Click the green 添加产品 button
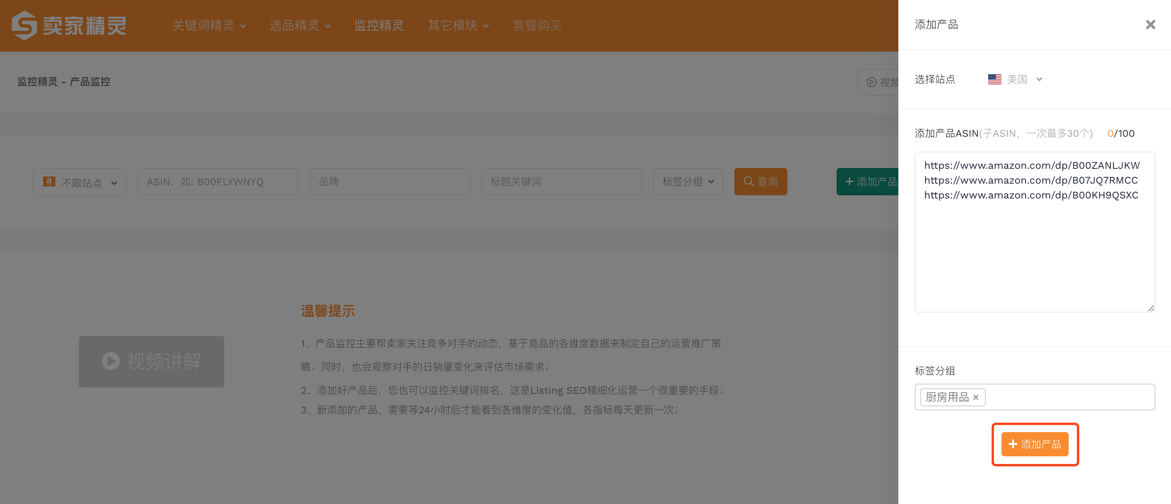This screenshot has width=1171, height=504. click(x=868, y=182)
